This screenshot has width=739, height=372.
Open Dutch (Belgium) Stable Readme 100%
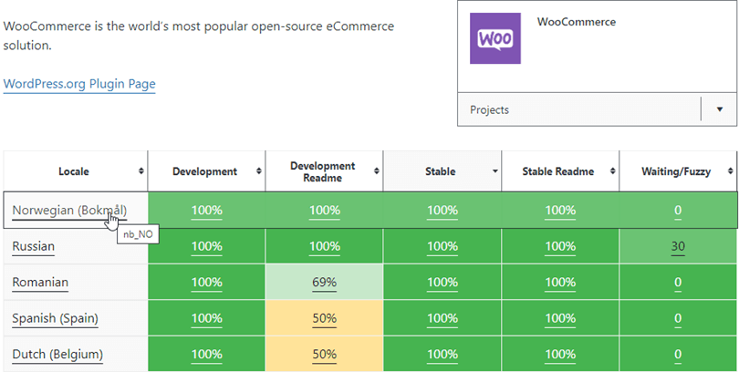click(560, 355)
